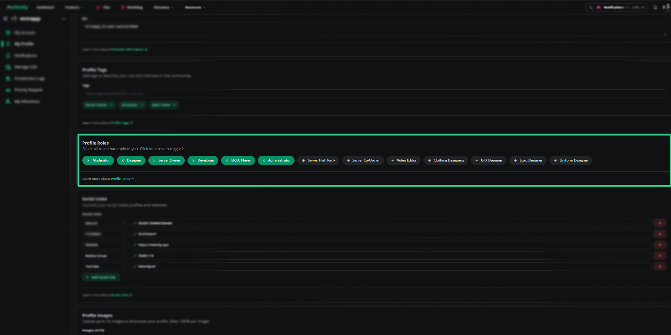Image resolution: width=671 pixels, height=335 pixels.
Task: Select the Uniform Designer role
Action: (571, 160)
